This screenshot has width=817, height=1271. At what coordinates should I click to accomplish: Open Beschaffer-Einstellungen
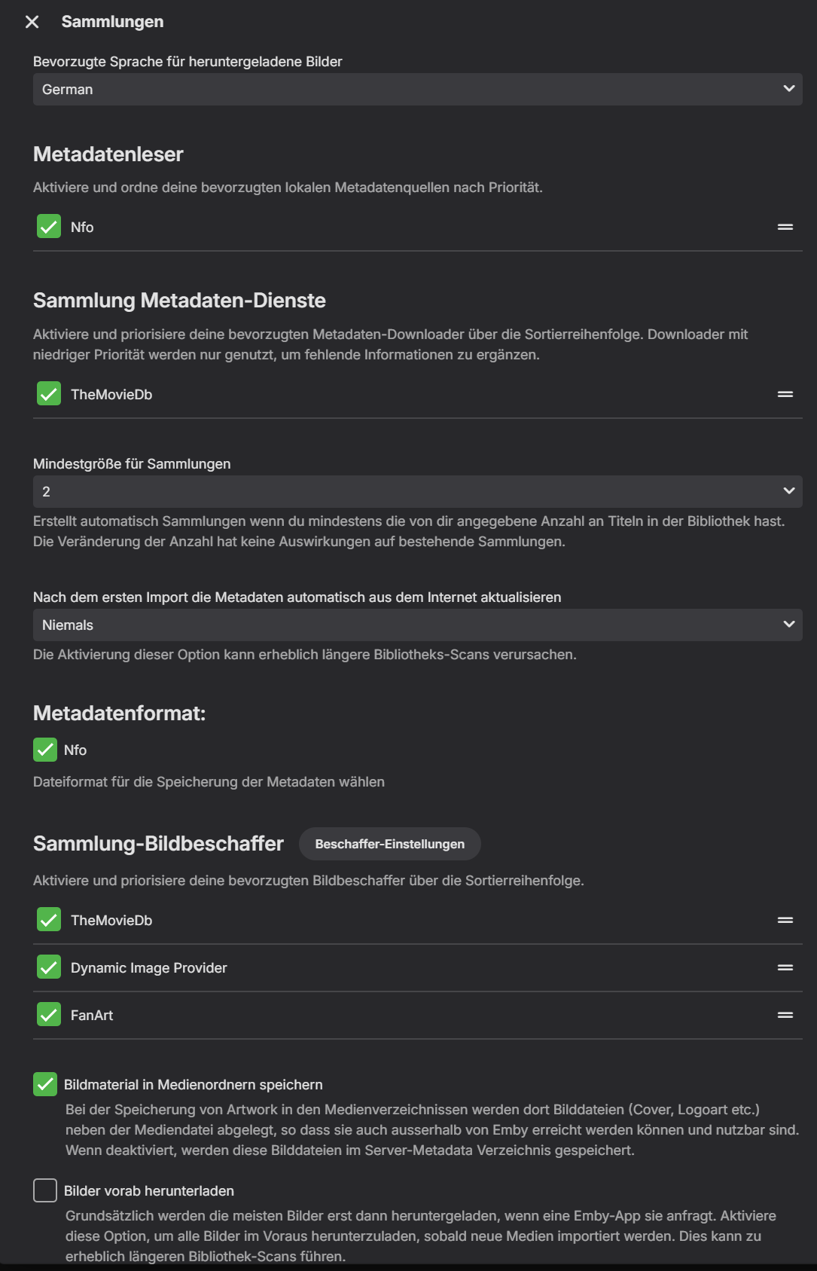click(x=389, y=844)
